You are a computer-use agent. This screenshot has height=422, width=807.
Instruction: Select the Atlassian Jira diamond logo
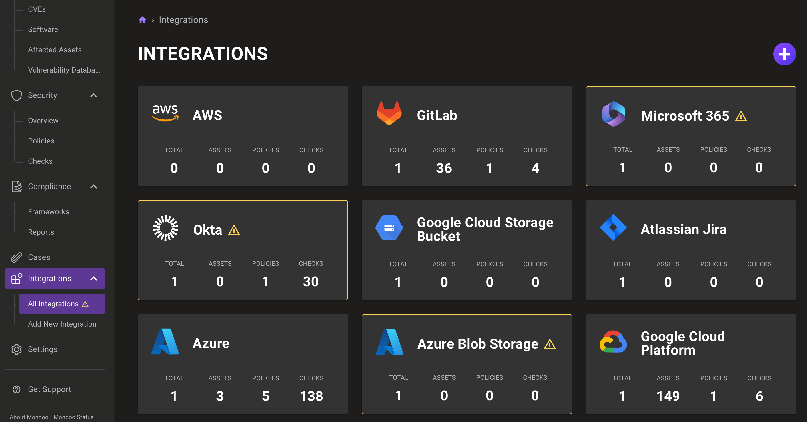coord(613,228)
